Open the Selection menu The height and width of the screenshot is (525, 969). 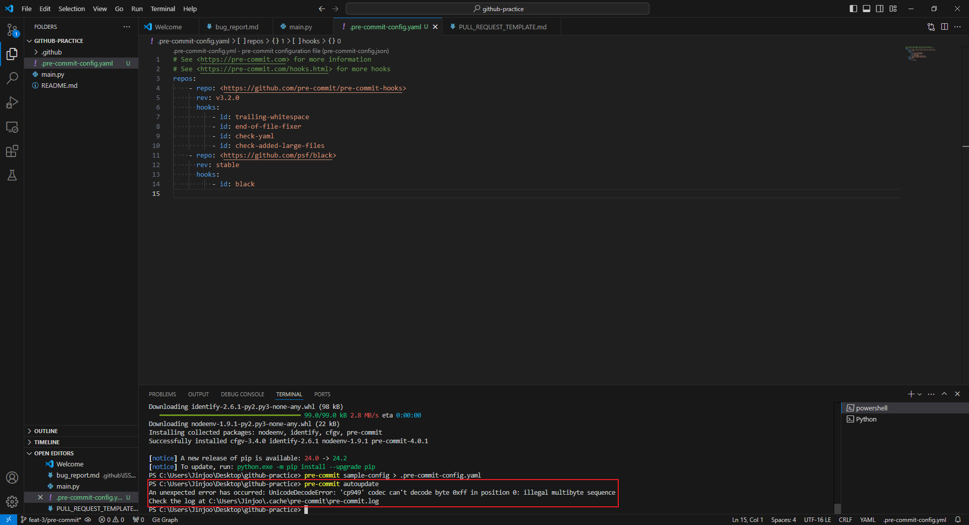point(72,9)
